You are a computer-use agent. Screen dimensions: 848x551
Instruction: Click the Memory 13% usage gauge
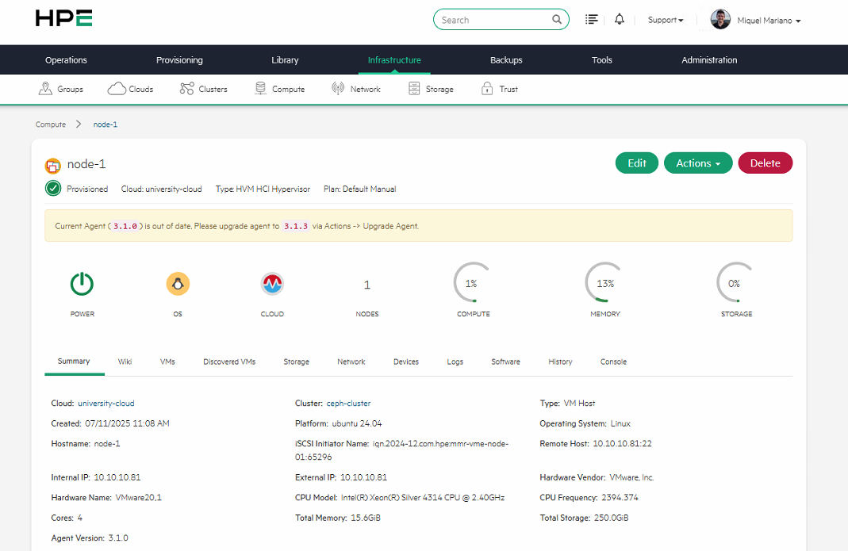coord(605,283)
